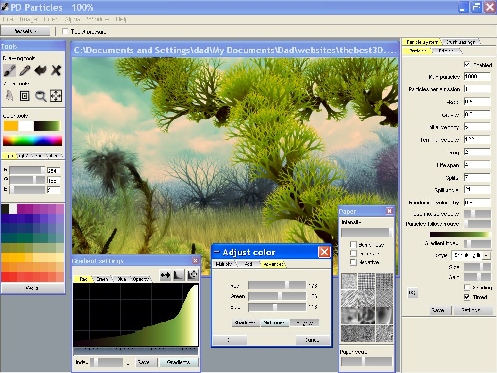Open the Filter menu
The image size is (497, 373).
click(x=50, y=19)
